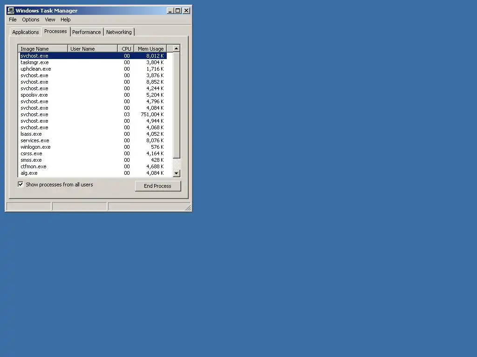Select svchost.exe using 4,796 K
The width and height of the screenshot is (477, 357).
(x=93, y=101)
